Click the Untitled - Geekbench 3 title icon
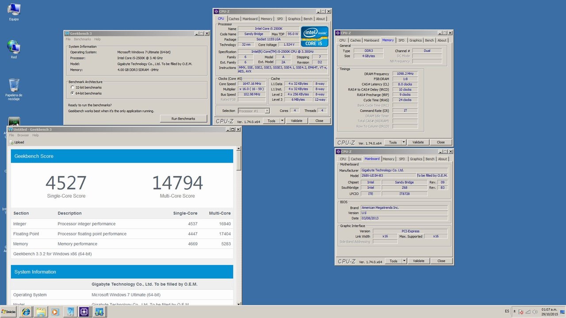The height and width of the screenshot is (318, 566). coord(10,129)
